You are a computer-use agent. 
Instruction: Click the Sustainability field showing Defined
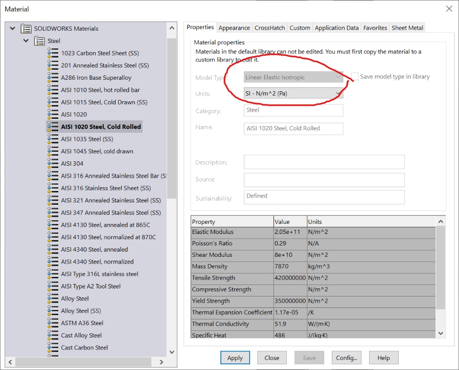(x=324, y=197)
